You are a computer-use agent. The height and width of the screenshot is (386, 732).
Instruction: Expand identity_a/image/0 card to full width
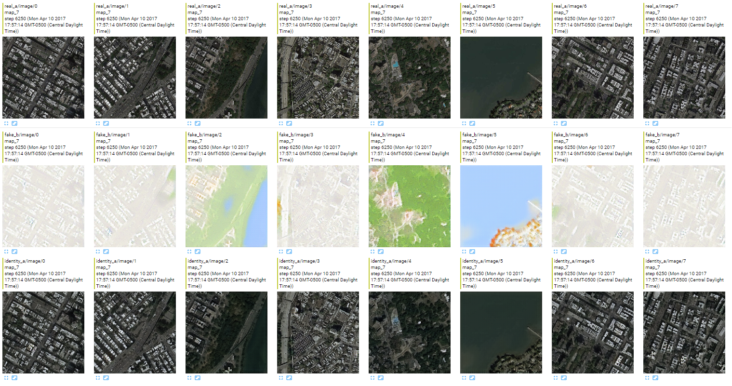click(6, 378)
